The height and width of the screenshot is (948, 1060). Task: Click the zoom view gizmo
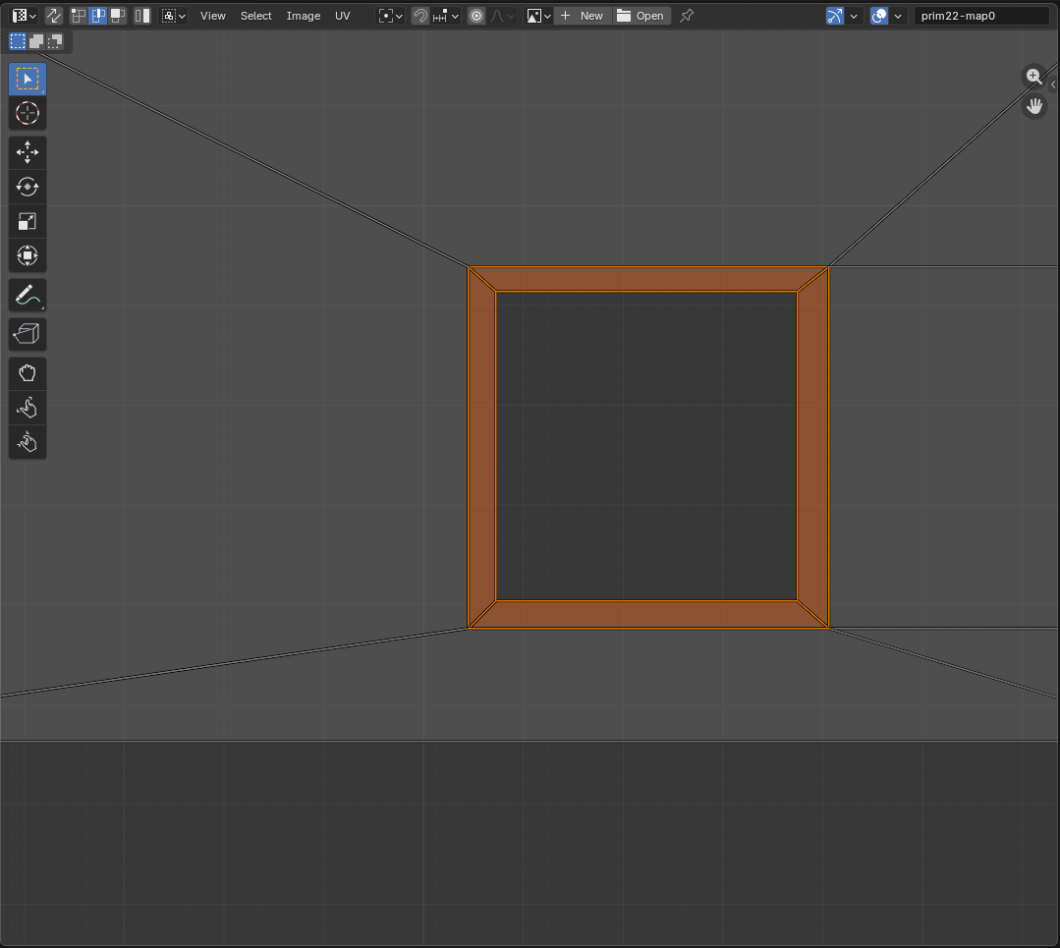pyautogui.click(x=1033, y=76)
